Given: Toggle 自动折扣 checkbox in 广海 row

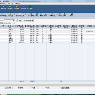Looking at the screenshot, I should 43,37.
